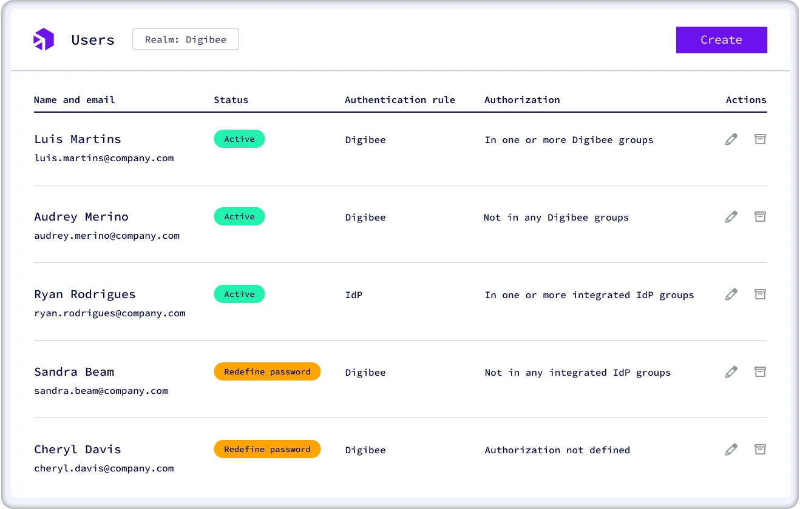Screen dimensions: 800x509
Task: Select the Status column header
Action: (x=231, y=100)
